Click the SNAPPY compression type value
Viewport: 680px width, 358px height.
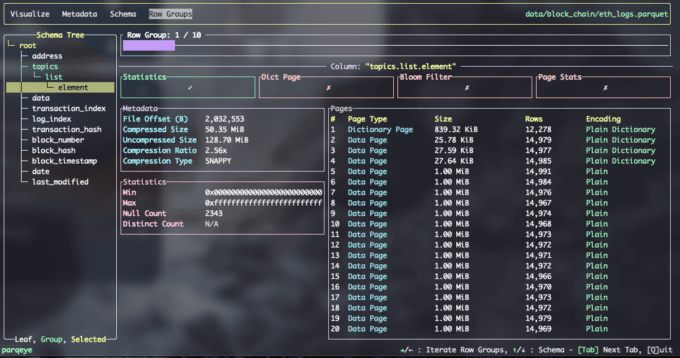pyautogui.click(x=218, y=160)
